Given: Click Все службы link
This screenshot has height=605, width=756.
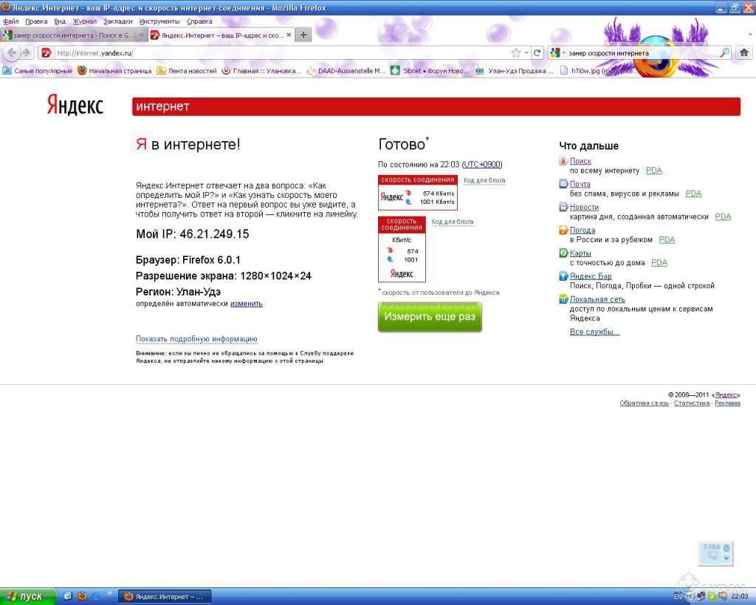Looking at the screenshot, I should (x=594, y=332).
